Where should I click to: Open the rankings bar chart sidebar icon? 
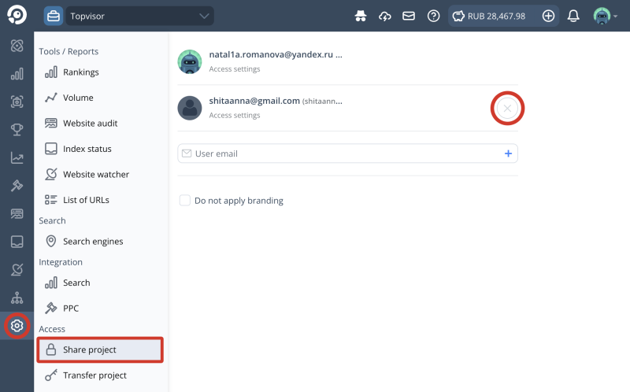point(17,74)
